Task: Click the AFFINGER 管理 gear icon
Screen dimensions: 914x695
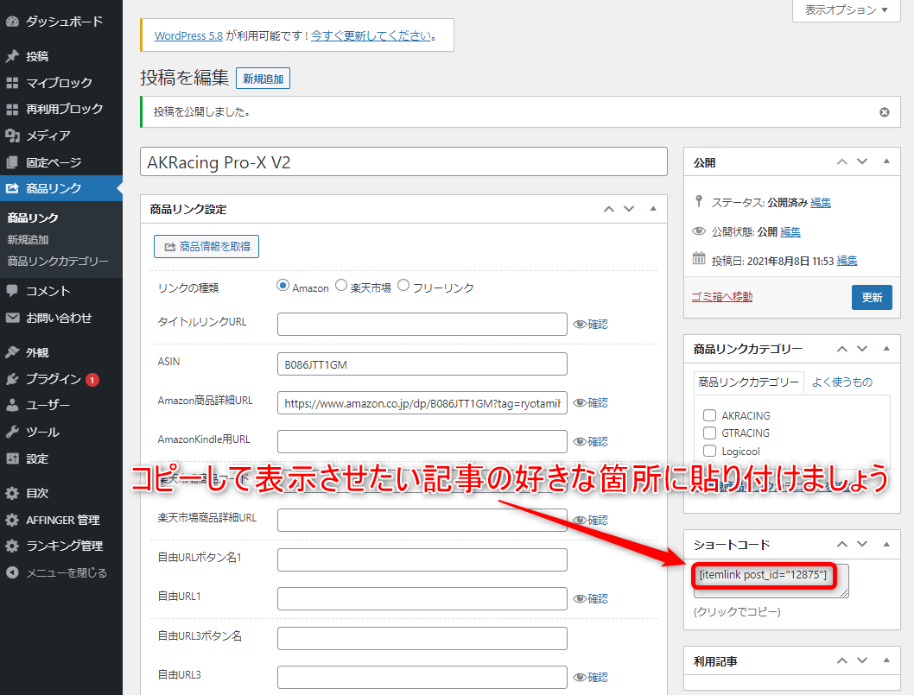Action: (12, 520)
